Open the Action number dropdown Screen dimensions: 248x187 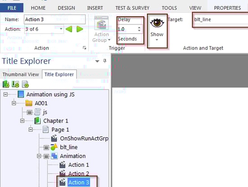pyautogui.click(x=61, y=29)
